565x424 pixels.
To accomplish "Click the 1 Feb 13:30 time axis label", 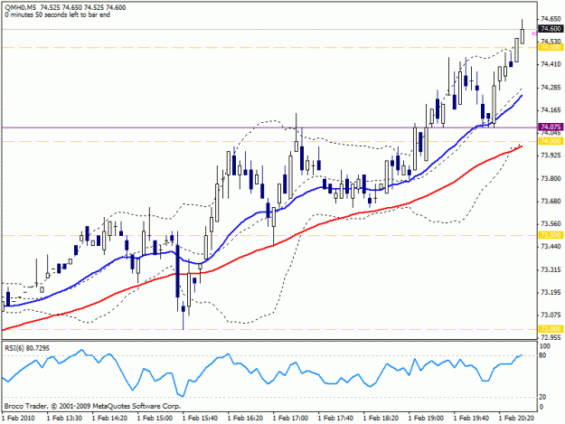I will click(64, 418).
